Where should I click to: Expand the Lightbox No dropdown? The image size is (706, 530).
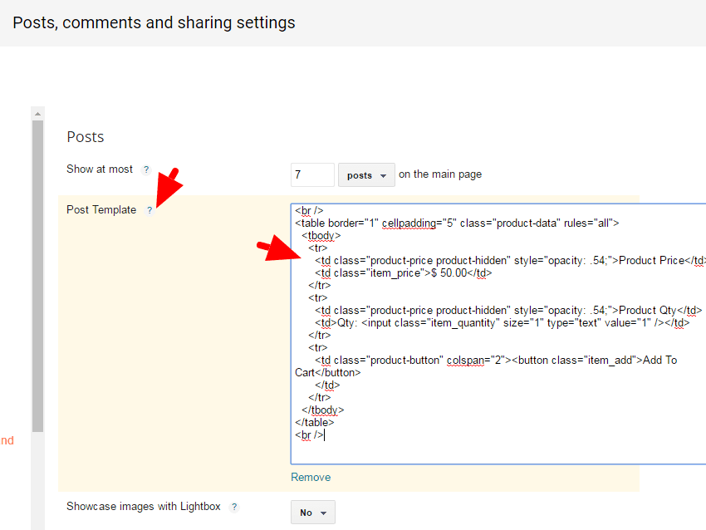coord(312,513)
